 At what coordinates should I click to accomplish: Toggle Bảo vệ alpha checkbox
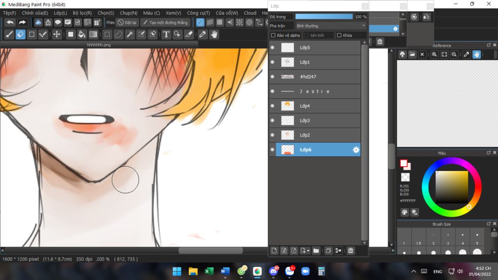[x=273, y=35]
